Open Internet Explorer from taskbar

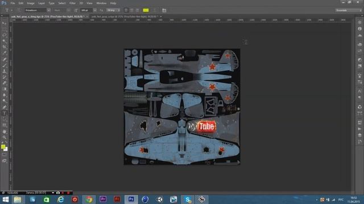coord(61,199)
